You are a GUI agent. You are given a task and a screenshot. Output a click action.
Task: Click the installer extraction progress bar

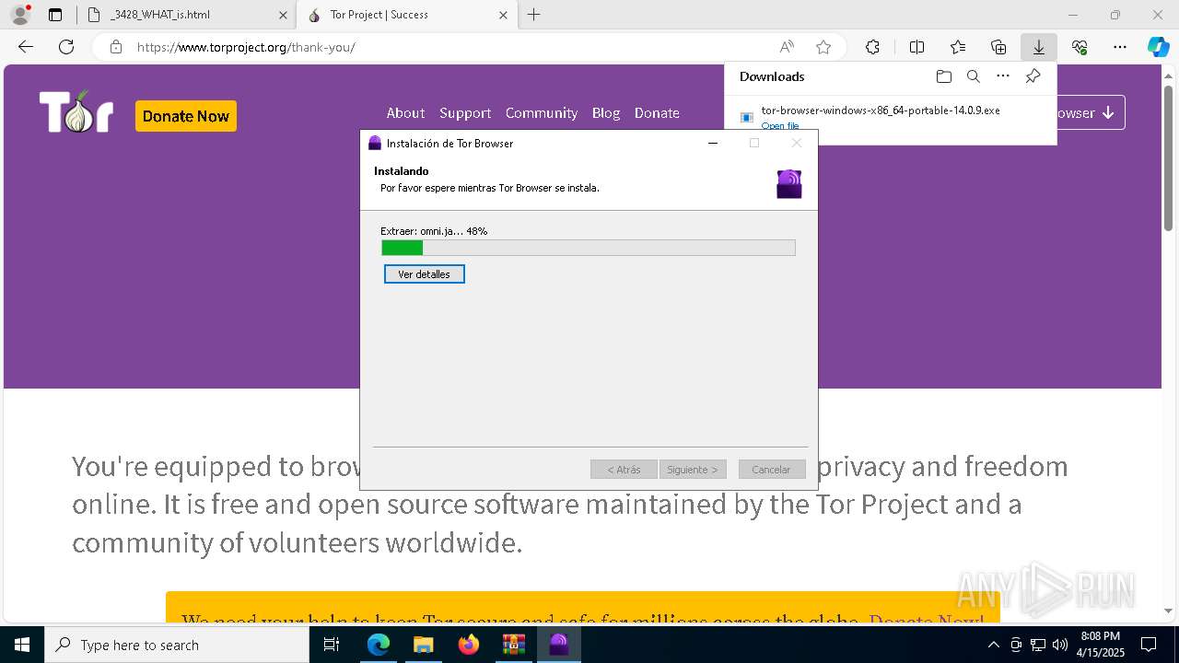[589, 248]
